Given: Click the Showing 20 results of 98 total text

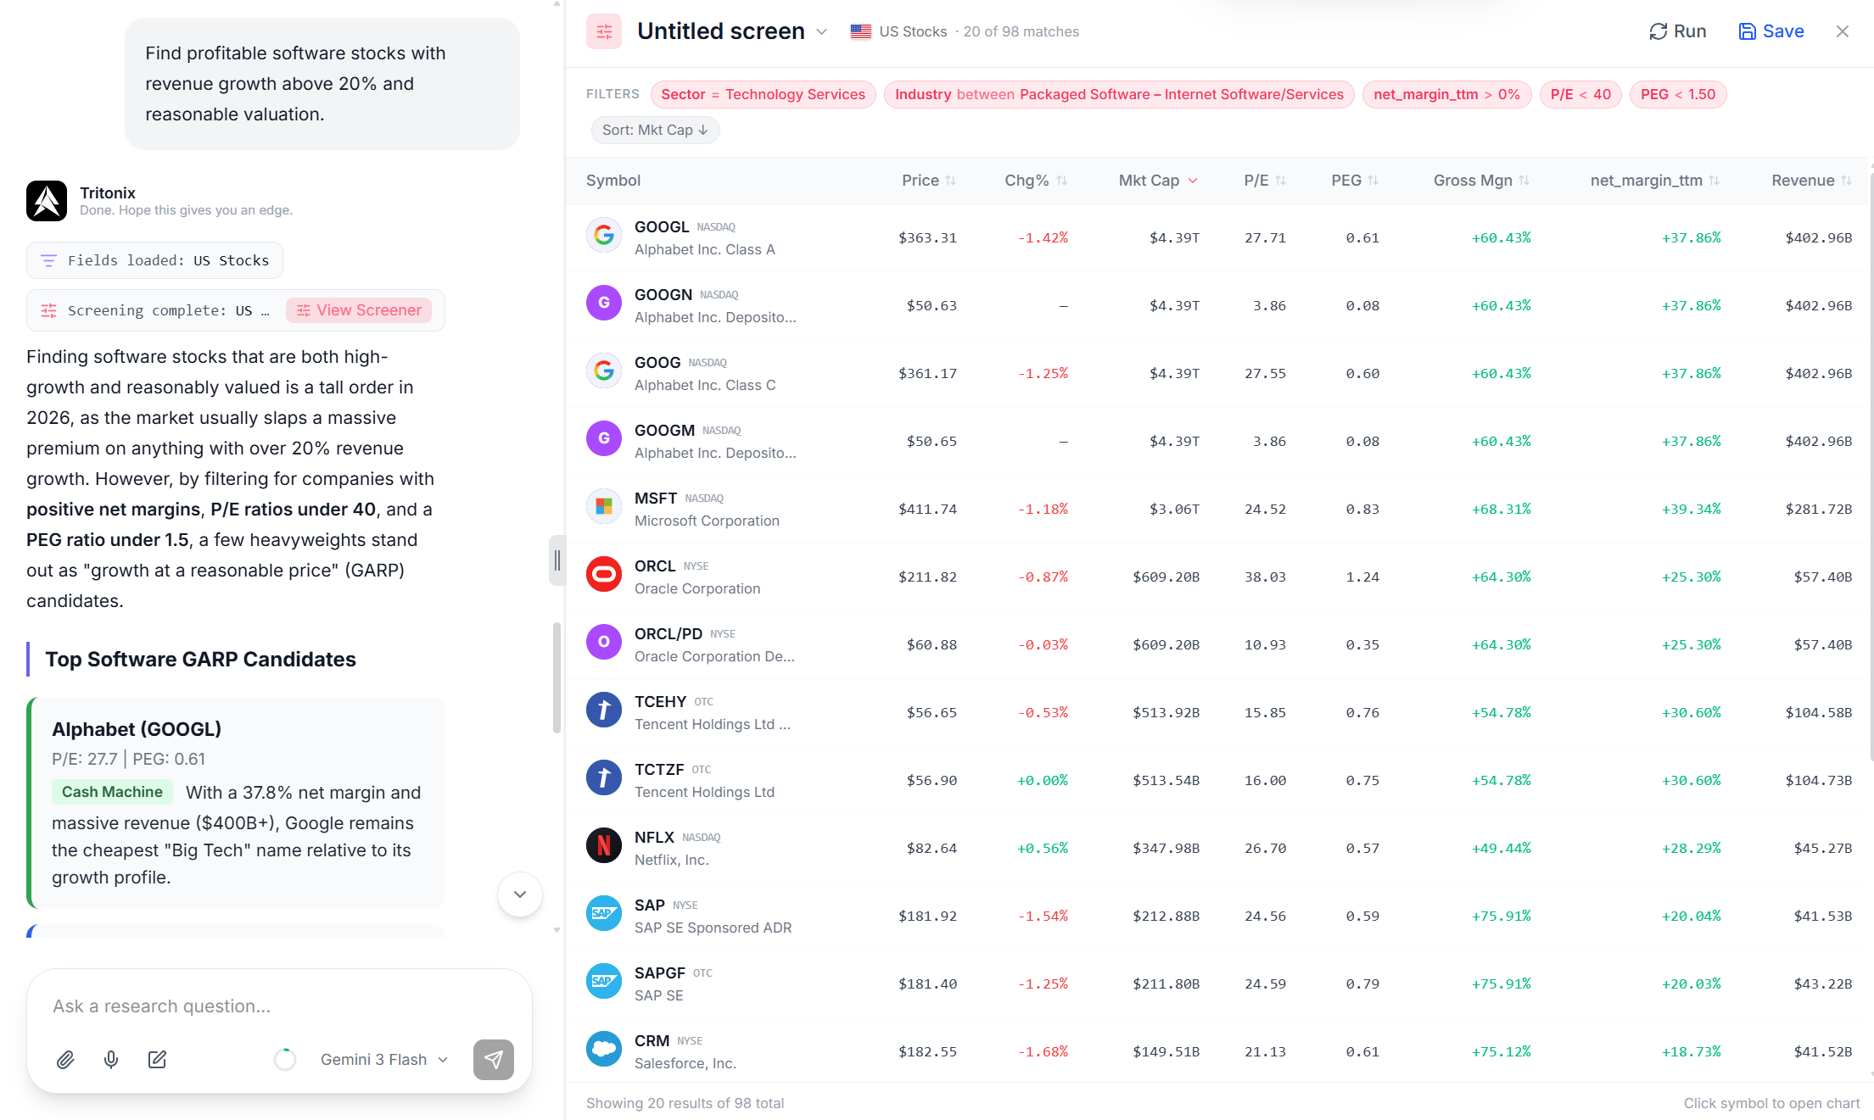Looking at the screenshot, I should coord(685,1103).
